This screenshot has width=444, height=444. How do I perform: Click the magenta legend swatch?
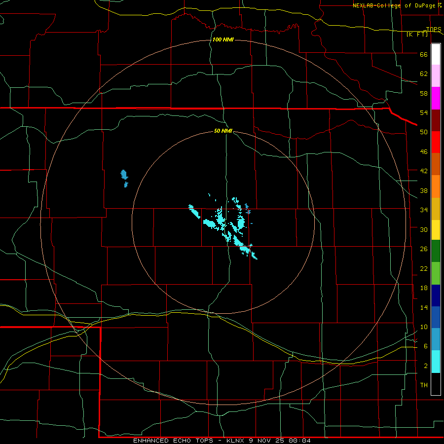436,98
